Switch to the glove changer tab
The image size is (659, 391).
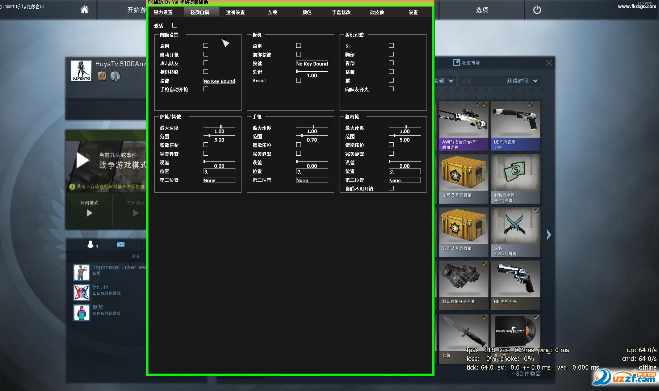coord(341,12)
